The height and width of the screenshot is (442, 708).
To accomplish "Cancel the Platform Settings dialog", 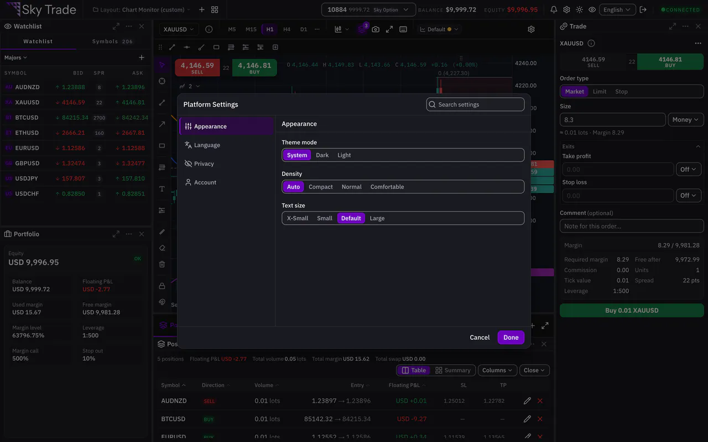I will pos(480,338).
